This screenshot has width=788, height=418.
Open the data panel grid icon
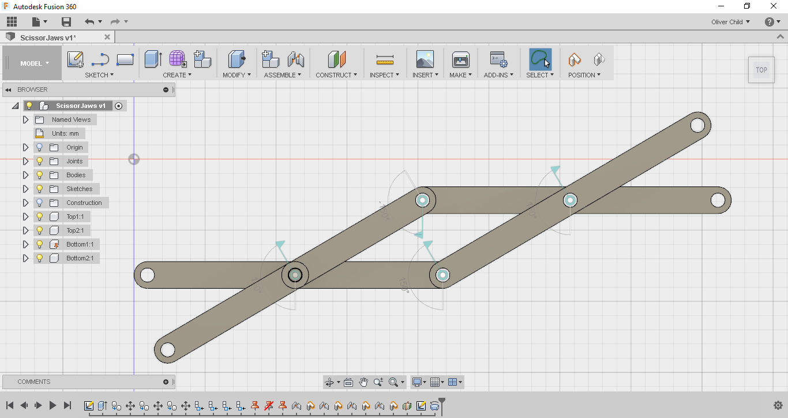pyautogui.click(x=12, y=22)
